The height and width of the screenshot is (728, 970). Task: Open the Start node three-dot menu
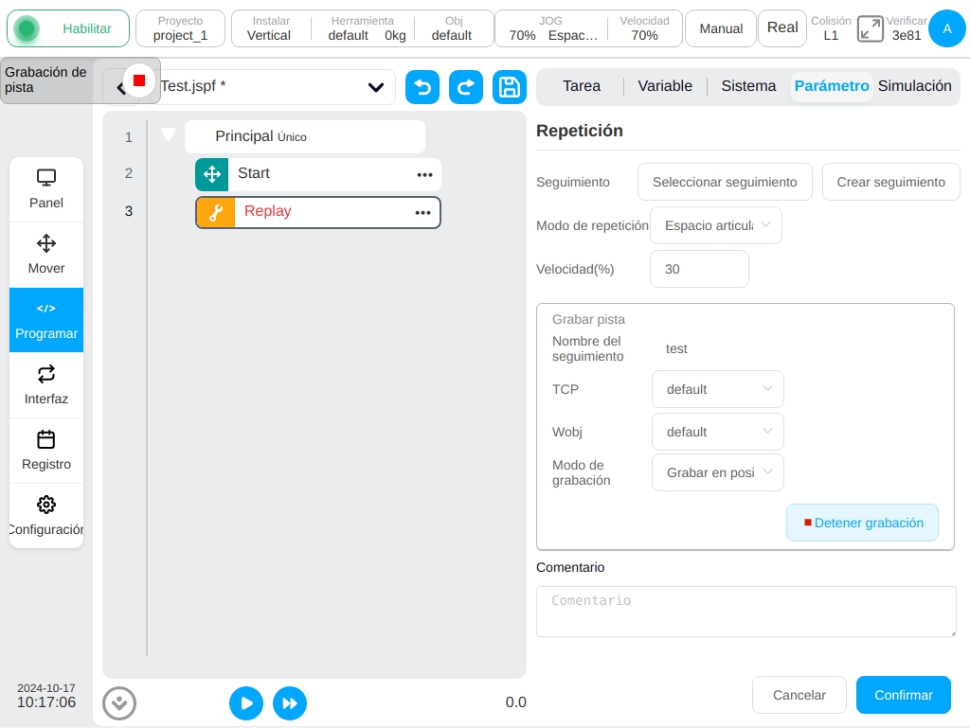(424, 175)
